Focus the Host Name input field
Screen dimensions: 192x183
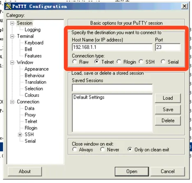point(112,47)
